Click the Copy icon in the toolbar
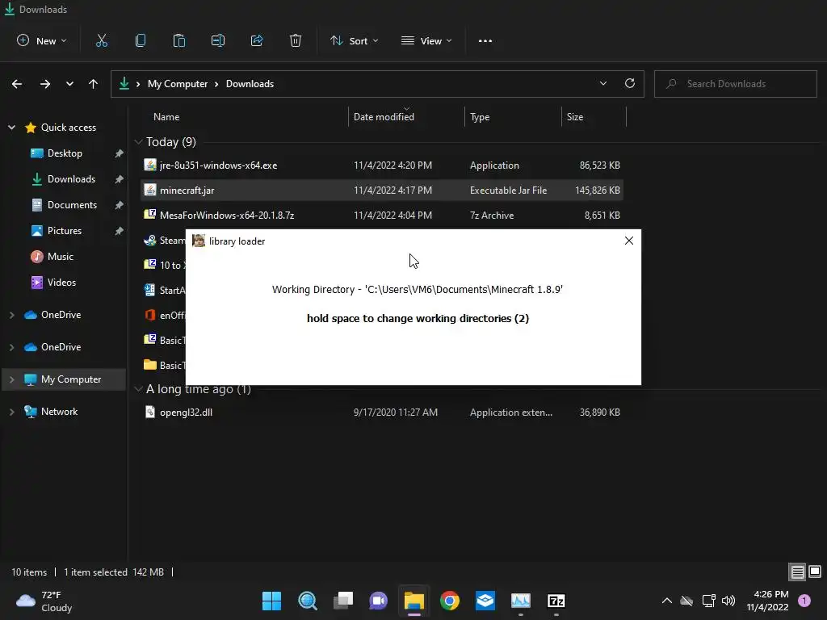Image resolution: width=827 pixels, height=620 pixels. [x=141, y=40]
